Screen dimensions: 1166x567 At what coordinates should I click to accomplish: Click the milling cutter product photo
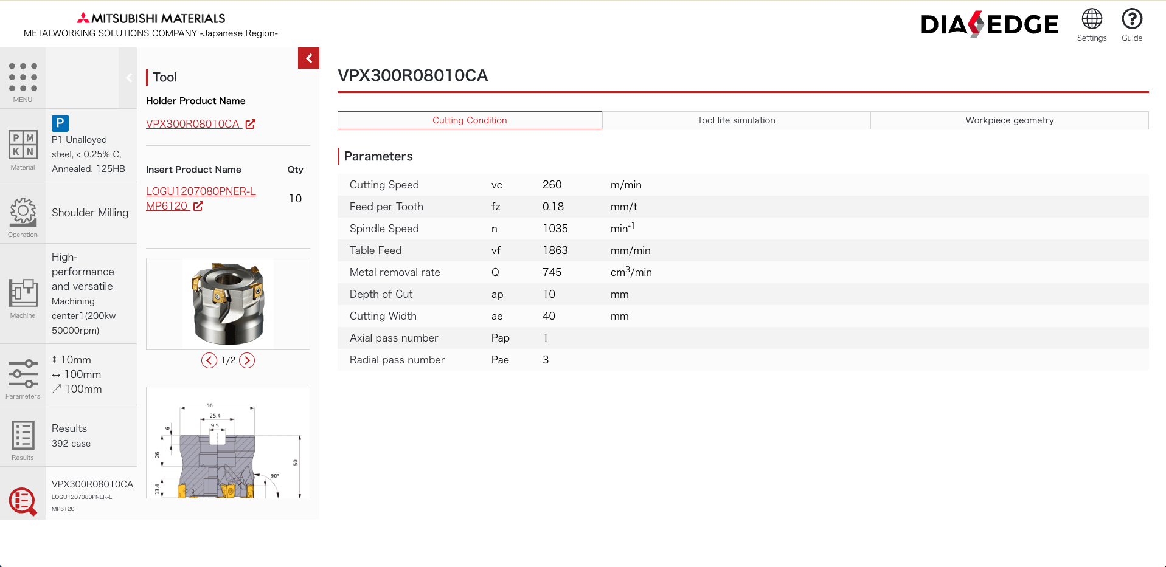point(228,304)
